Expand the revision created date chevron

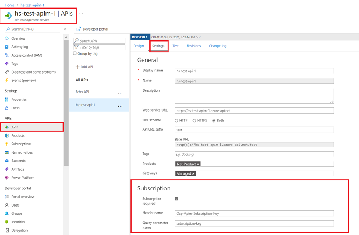(199, 37)
